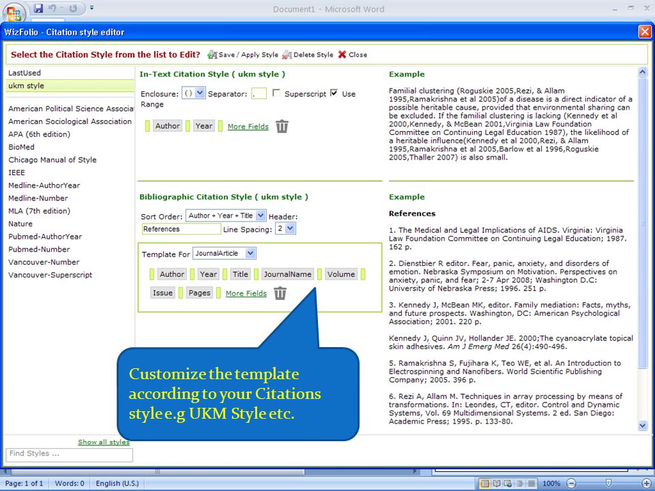Select the in-text Year field
655x491 pixels.
tap(204, 125)
